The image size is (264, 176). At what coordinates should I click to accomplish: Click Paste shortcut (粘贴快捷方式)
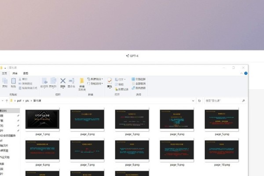[x=28, y=88]
